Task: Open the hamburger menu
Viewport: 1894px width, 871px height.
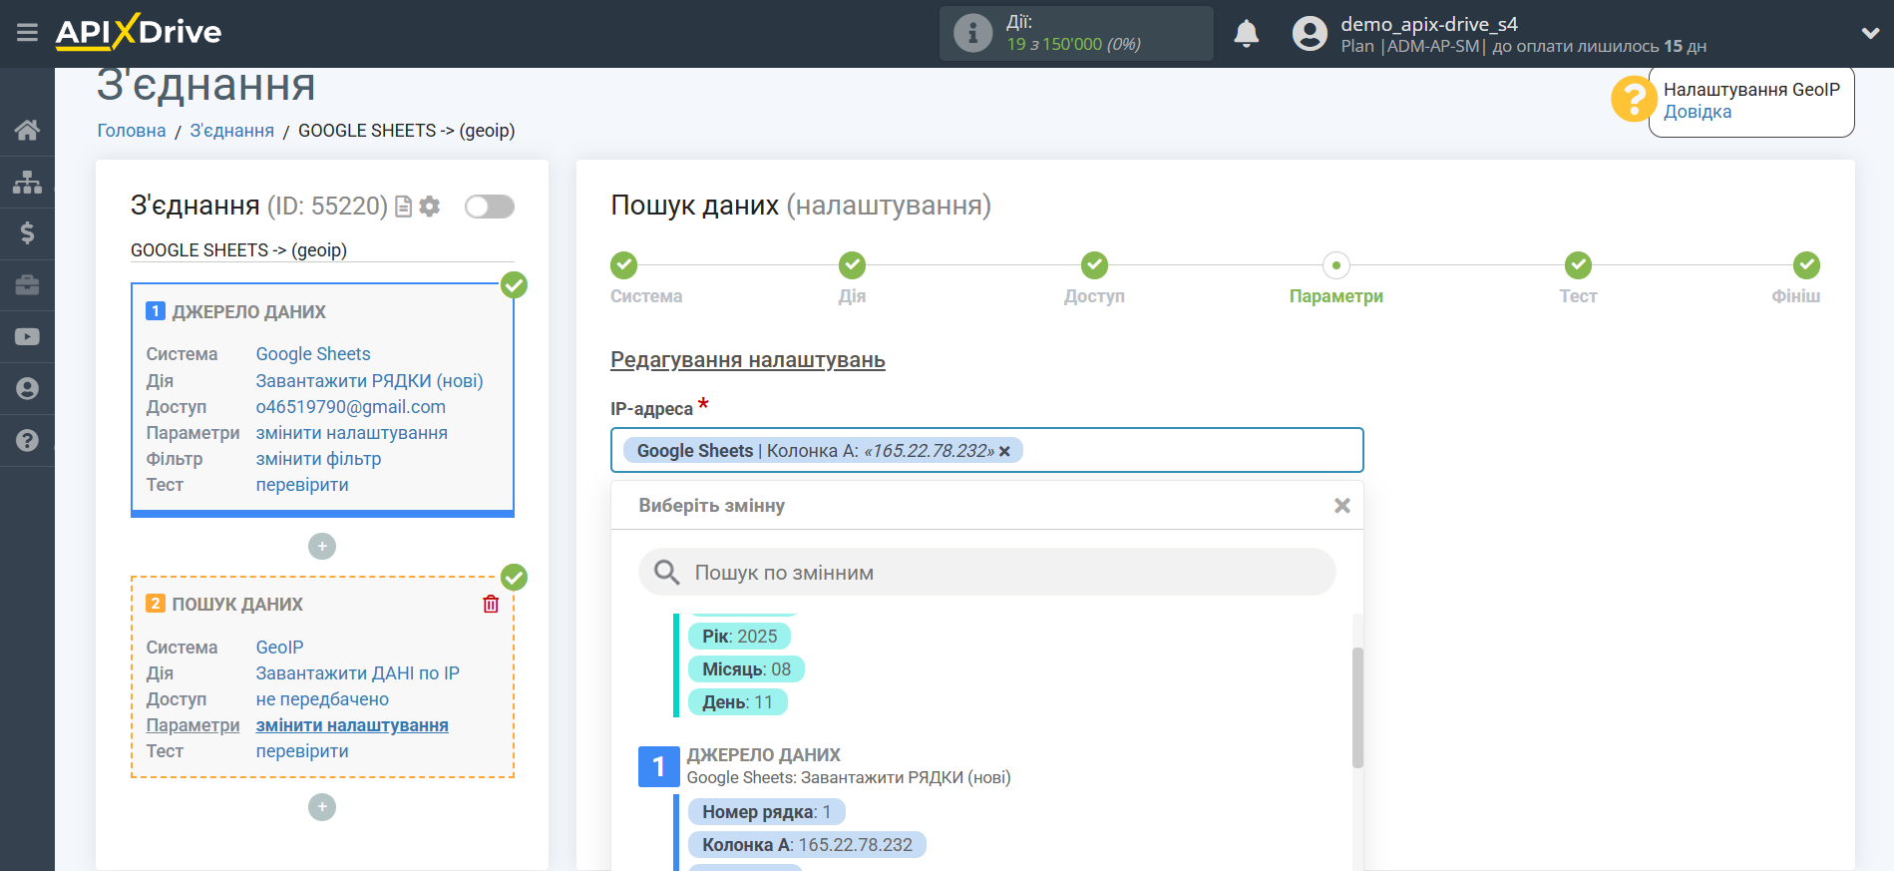Action: coord(27,33)
